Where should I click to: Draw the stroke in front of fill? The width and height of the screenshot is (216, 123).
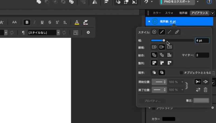point(162,72)
